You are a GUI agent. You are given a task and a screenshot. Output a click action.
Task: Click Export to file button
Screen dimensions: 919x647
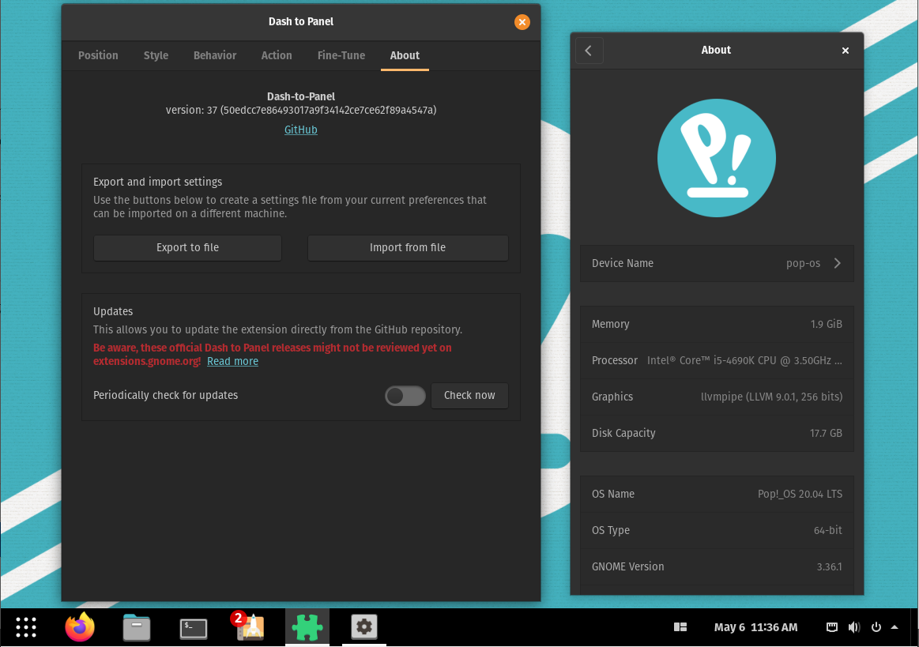pyautogui.click(x=187, y=248)
